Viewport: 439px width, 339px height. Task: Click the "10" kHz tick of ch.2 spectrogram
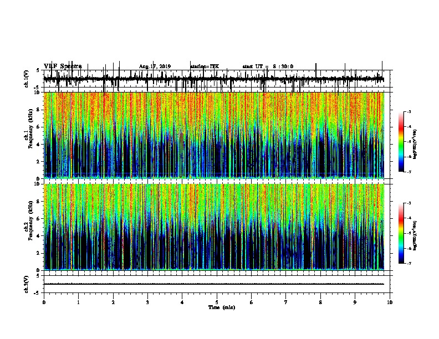click(37, 184)
